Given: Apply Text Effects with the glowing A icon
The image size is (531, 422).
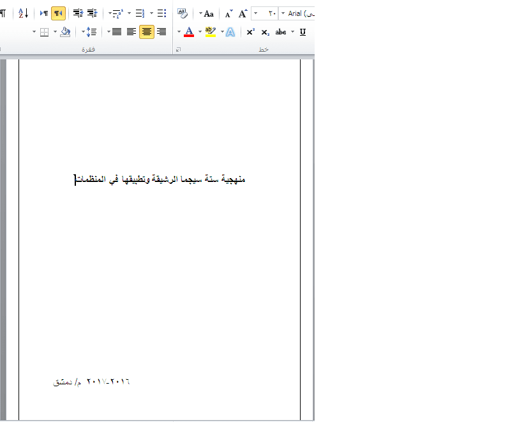Looking at the screenshot, I should (230, 32).
